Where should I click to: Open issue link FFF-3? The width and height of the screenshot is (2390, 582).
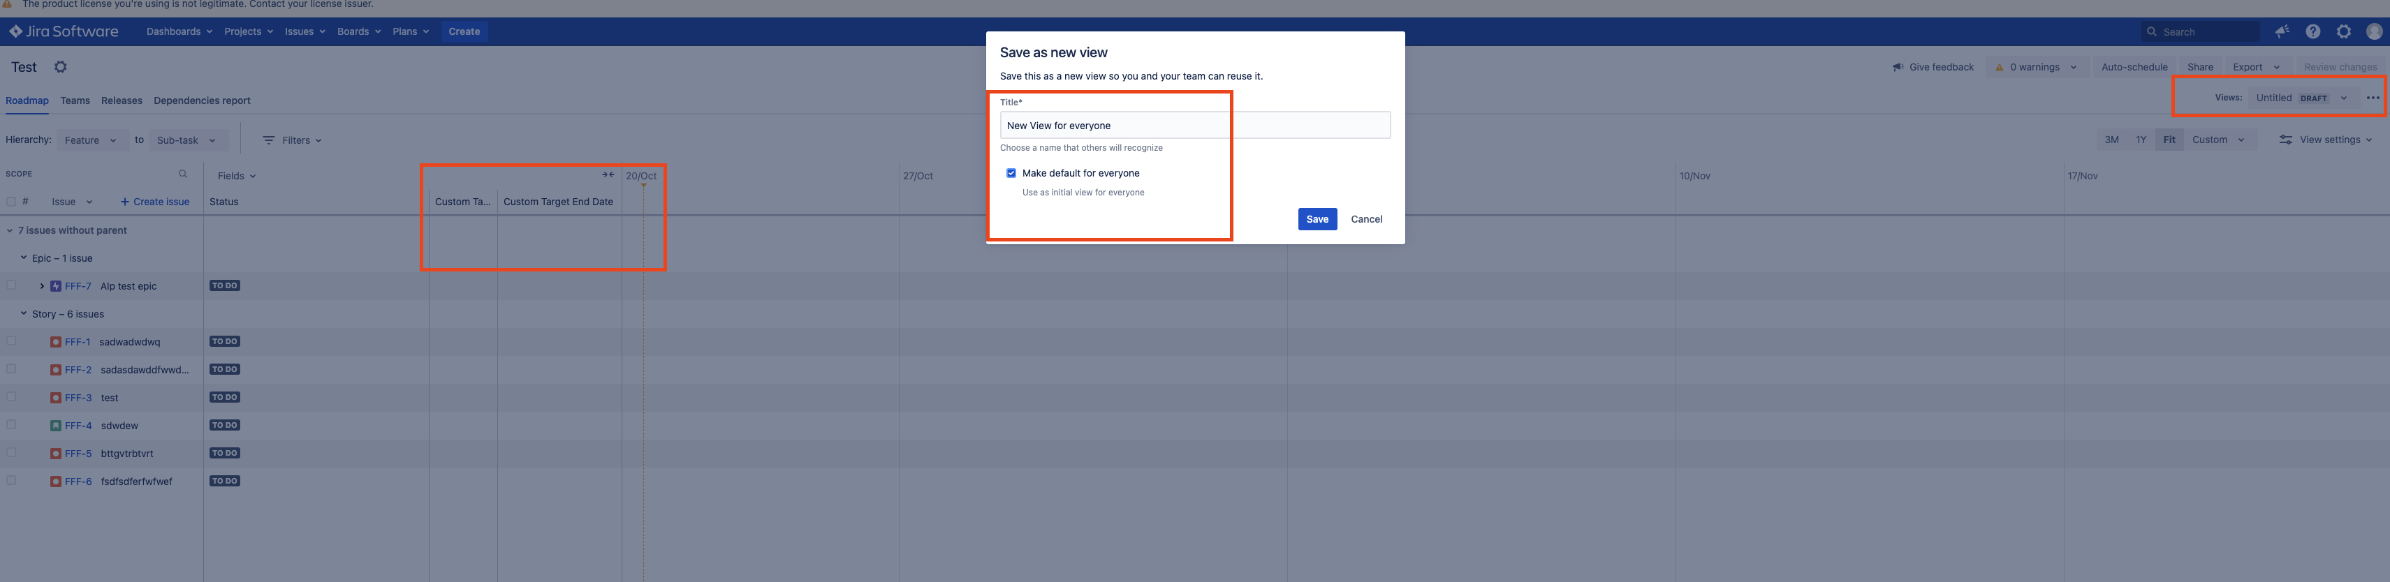78,398
